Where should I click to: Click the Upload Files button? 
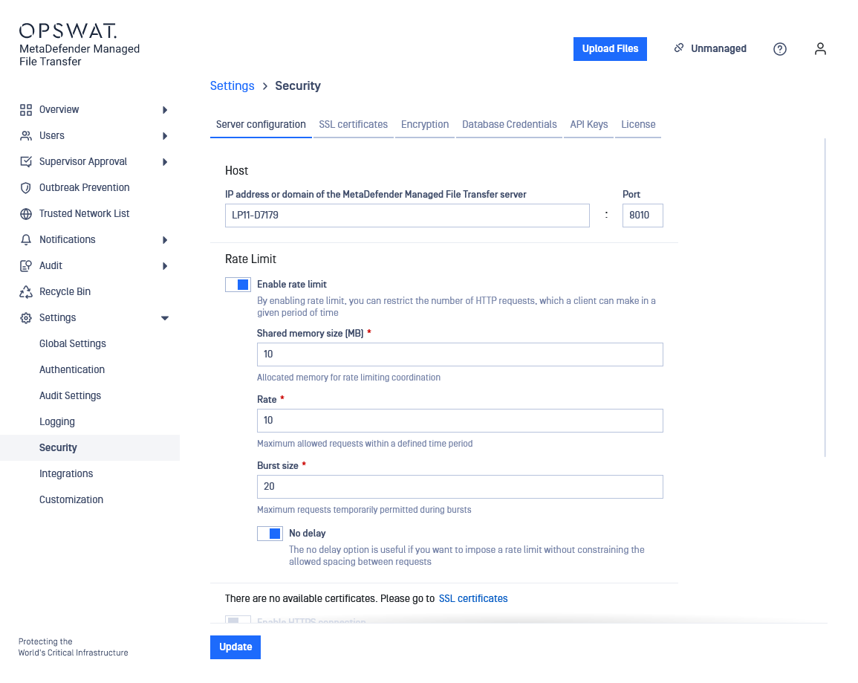point(610,49)
